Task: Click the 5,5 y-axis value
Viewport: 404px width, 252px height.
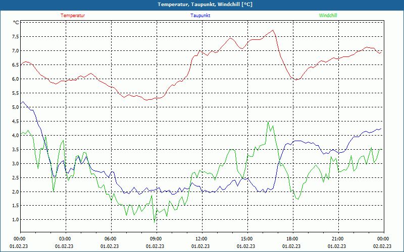Action: [x=16, y=93]
